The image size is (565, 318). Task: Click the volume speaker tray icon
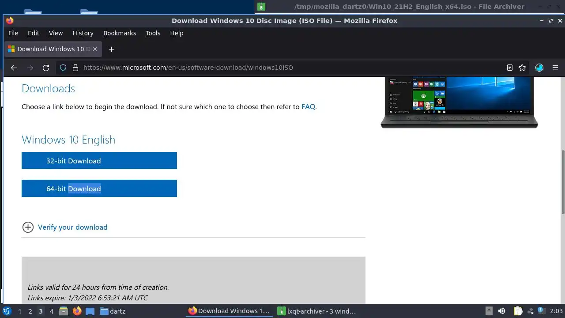coord(501,311)
